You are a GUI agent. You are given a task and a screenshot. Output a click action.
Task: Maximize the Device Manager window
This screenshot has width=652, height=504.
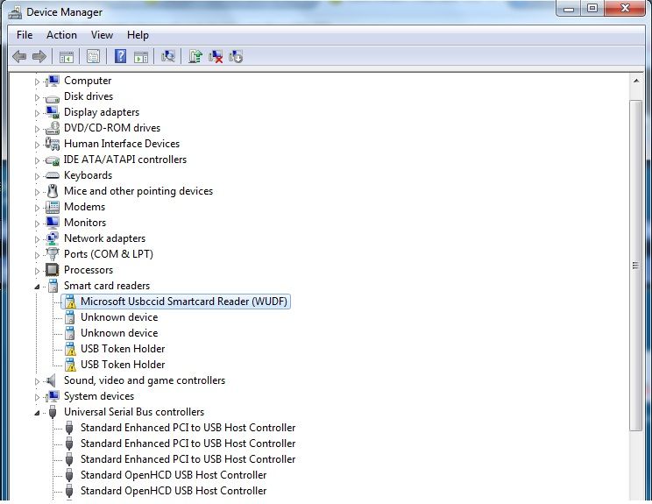point(592,9)
